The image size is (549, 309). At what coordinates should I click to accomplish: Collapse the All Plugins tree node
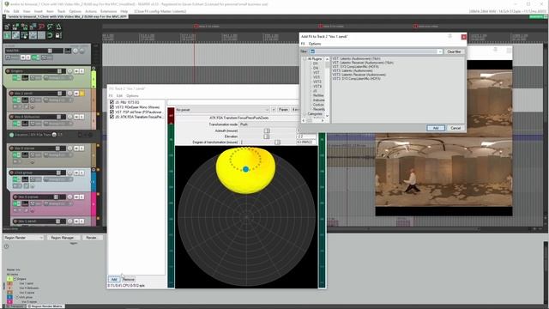coord(305,59)
